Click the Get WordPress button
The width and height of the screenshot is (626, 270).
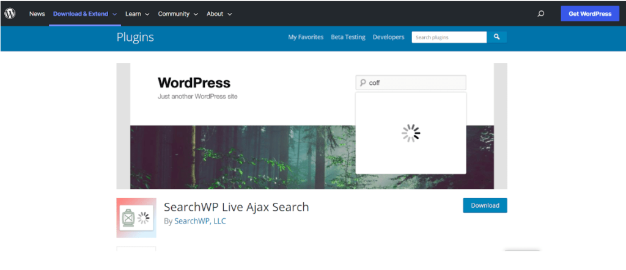click(590, 13)
